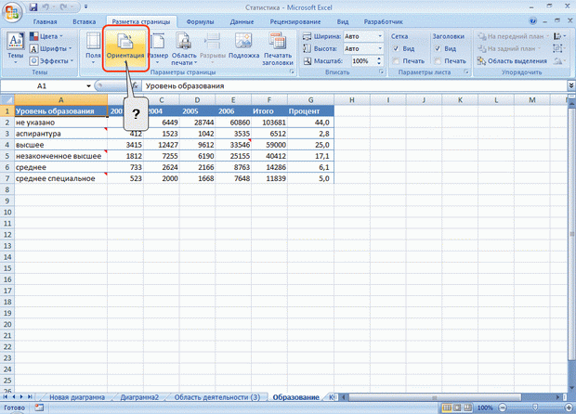Click the 100% zoom level label
This screenshot has height=414, width=576.
click(x=485, y=408)
